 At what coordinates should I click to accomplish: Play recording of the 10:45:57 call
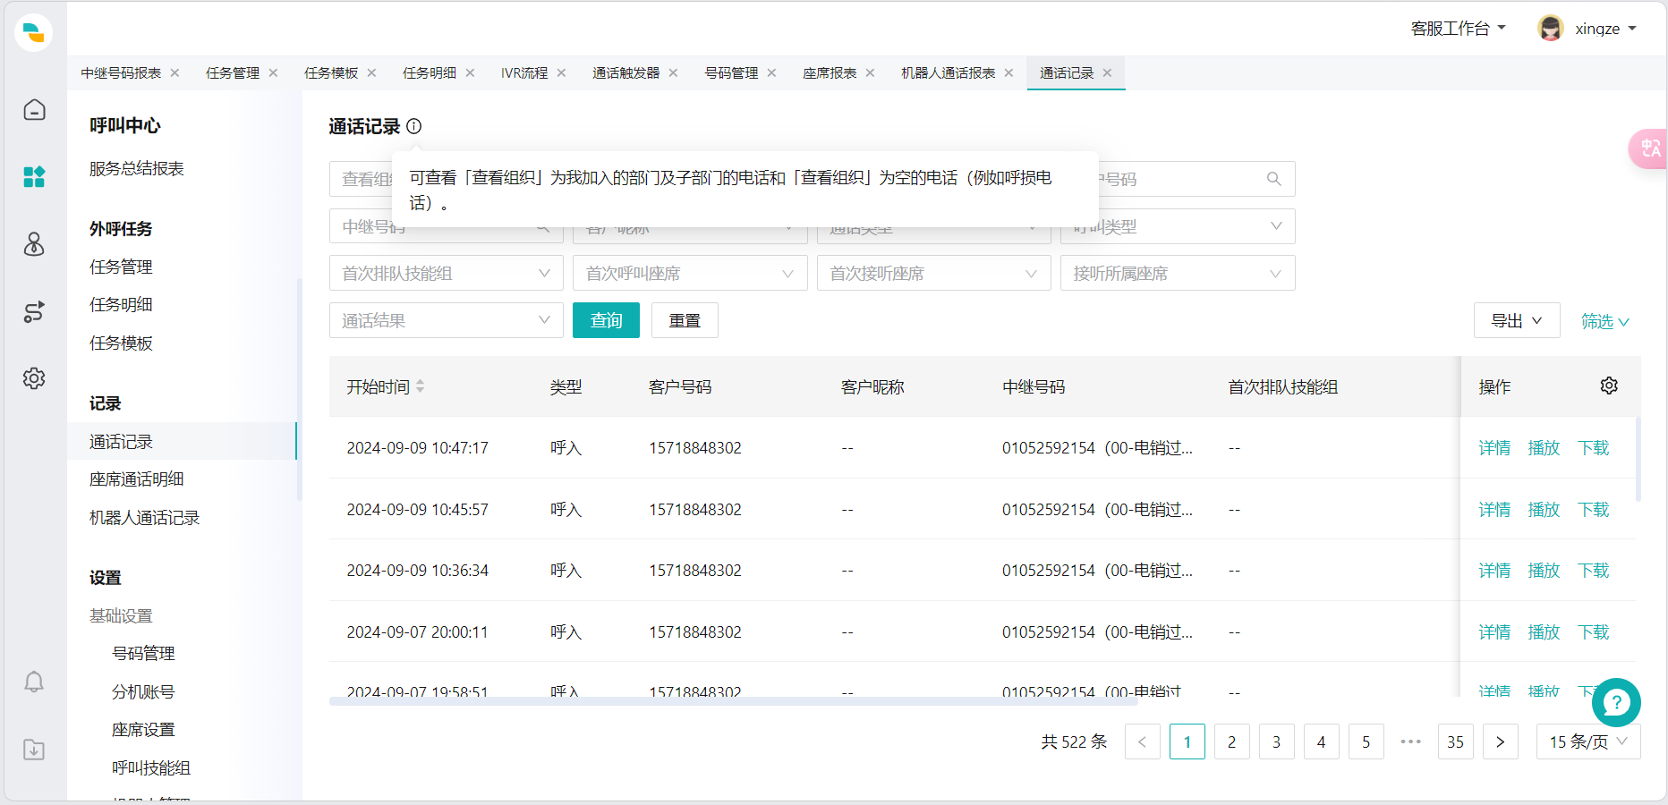pyautogui.click(x=1544, y=509)
